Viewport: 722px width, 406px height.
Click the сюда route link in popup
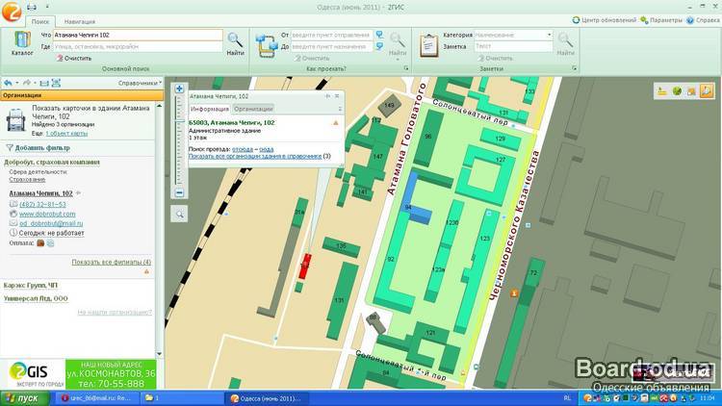(x=266, y=149)
